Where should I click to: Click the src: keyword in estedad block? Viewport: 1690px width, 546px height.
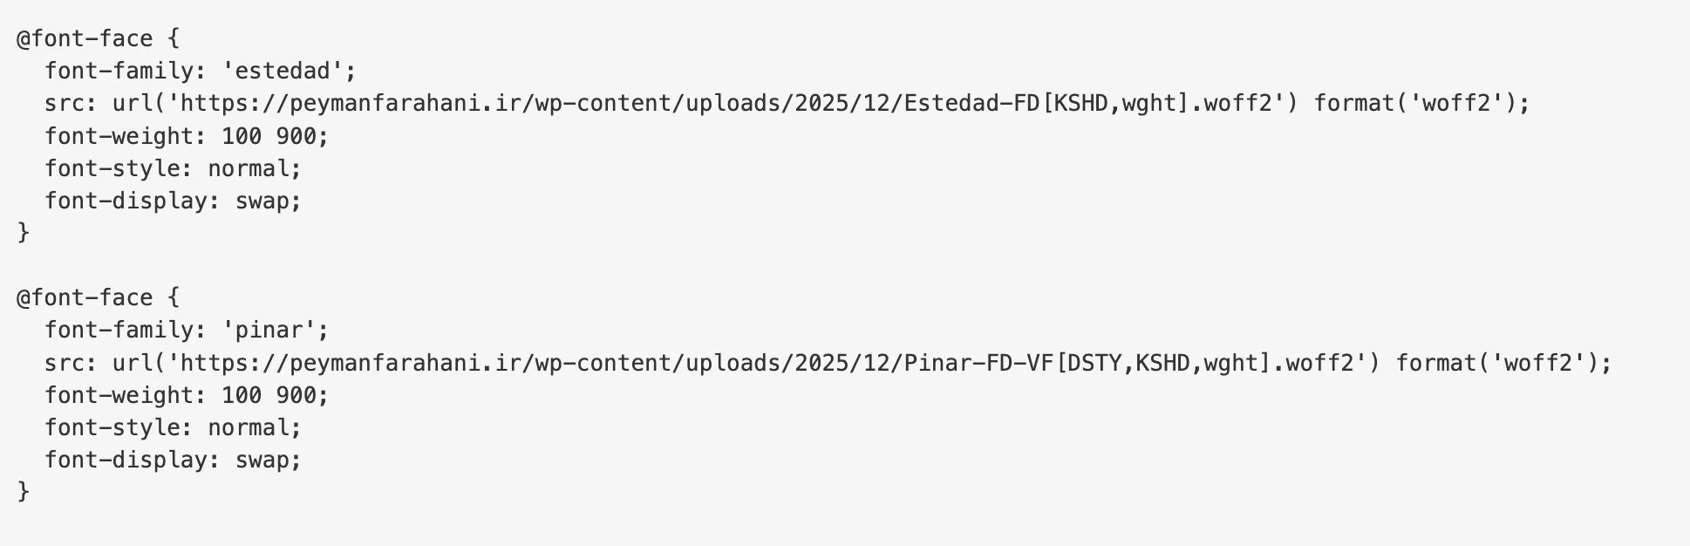(72, 104)
